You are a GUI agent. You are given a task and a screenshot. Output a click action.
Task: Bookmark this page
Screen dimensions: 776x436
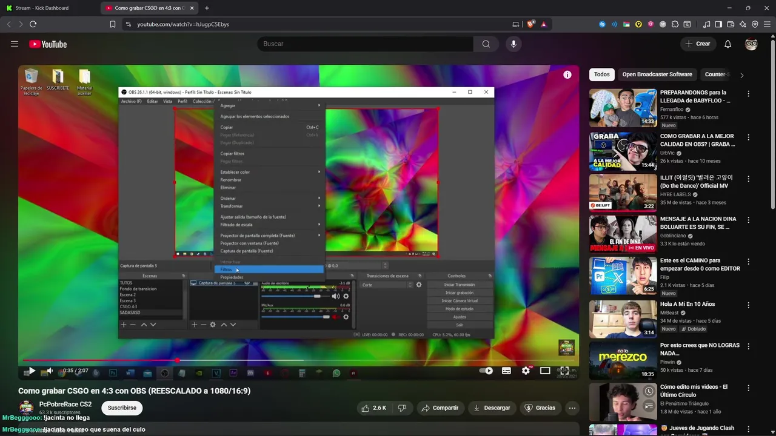click(x=112, y=24)
